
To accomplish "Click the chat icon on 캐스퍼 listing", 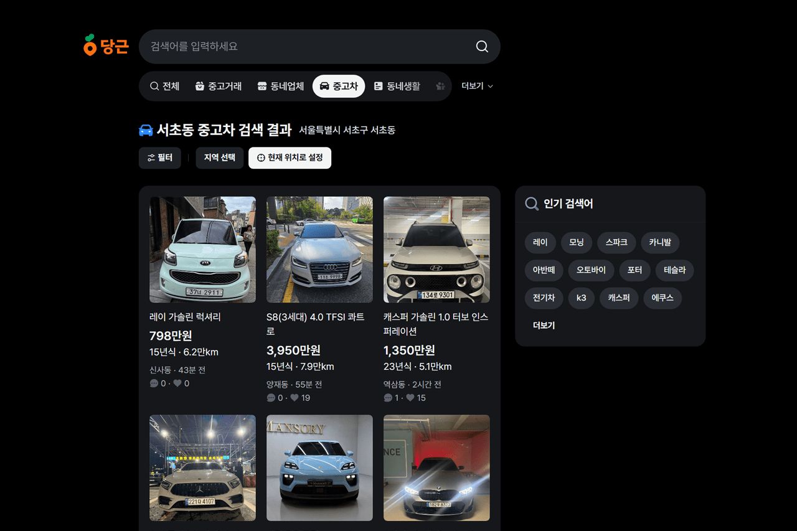I will [388, 398].
